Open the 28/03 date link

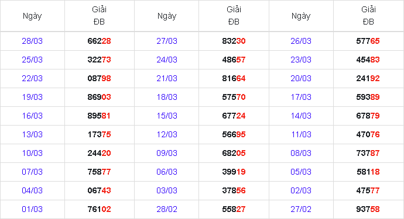click(x=32, y=41)
